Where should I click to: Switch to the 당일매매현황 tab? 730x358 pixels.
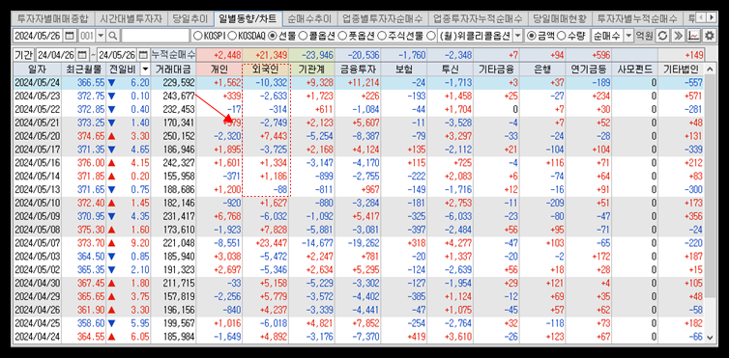click(561, 19)
